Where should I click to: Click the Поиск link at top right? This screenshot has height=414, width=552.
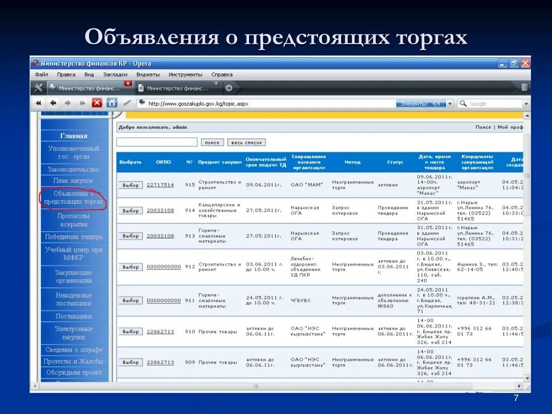click(483, 127)
